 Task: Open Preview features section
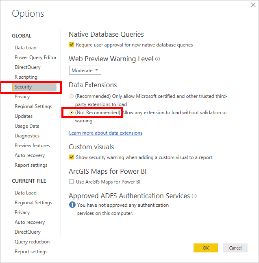32,146
